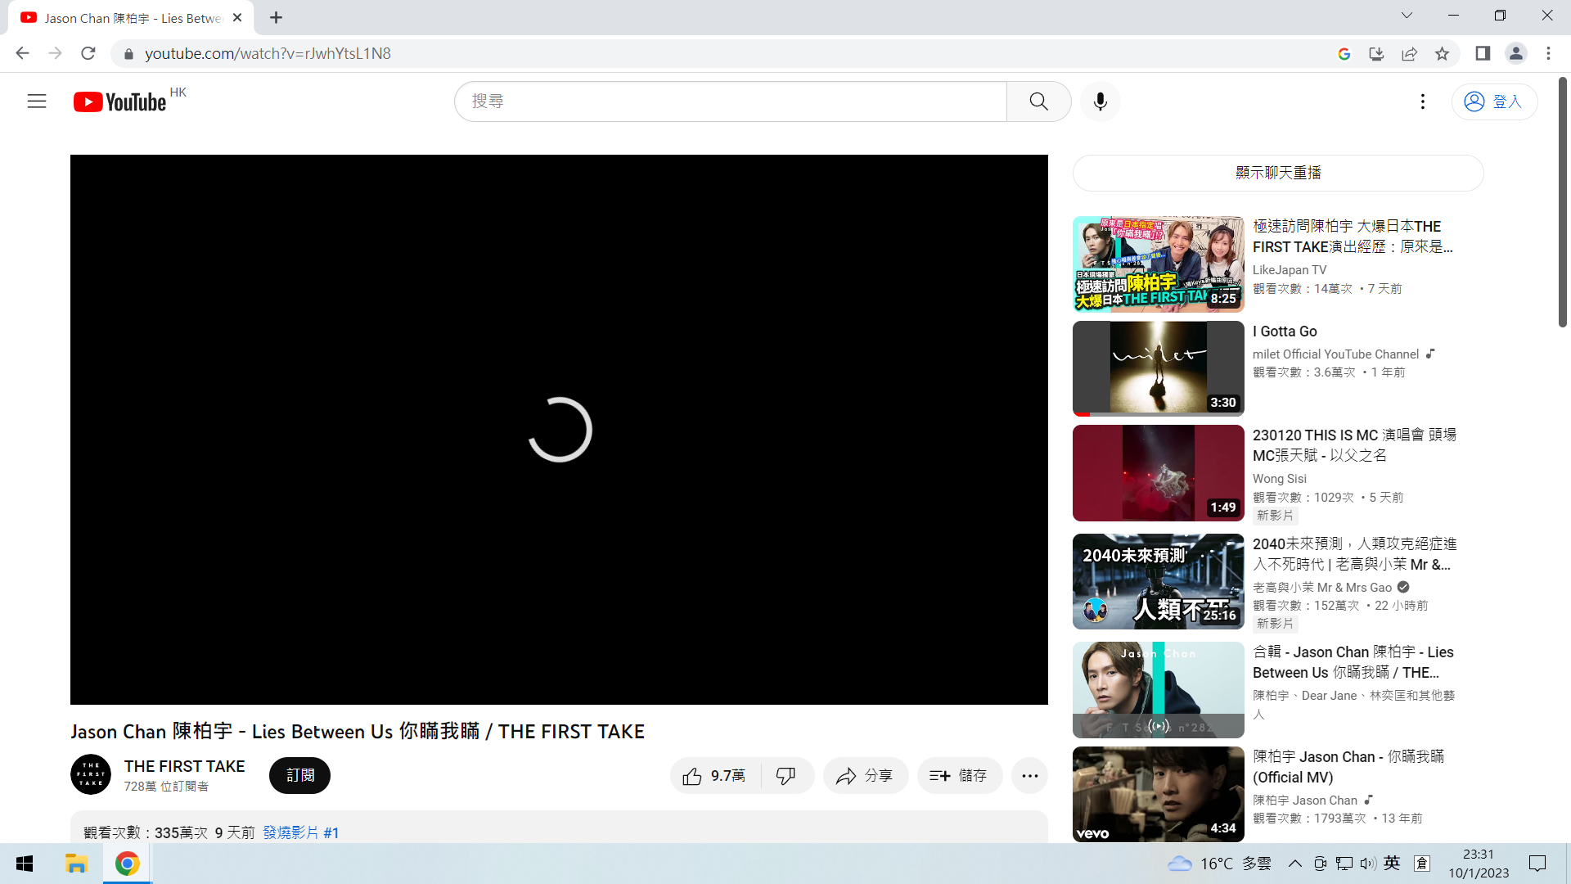The image size is (1571, 884).
Task: Click the magnifier search button
Action: point(1038,101)
